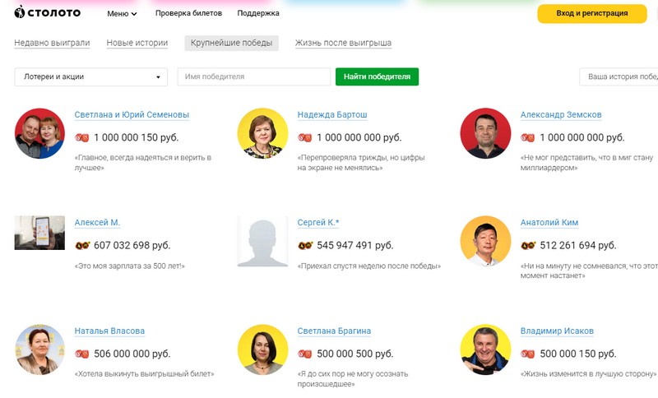Click Александр Земсков portrait photo
Viewport: 658px width, 398px height.
(485, 133)
